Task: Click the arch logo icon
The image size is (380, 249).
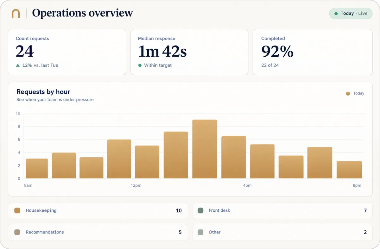Action: 16,13
